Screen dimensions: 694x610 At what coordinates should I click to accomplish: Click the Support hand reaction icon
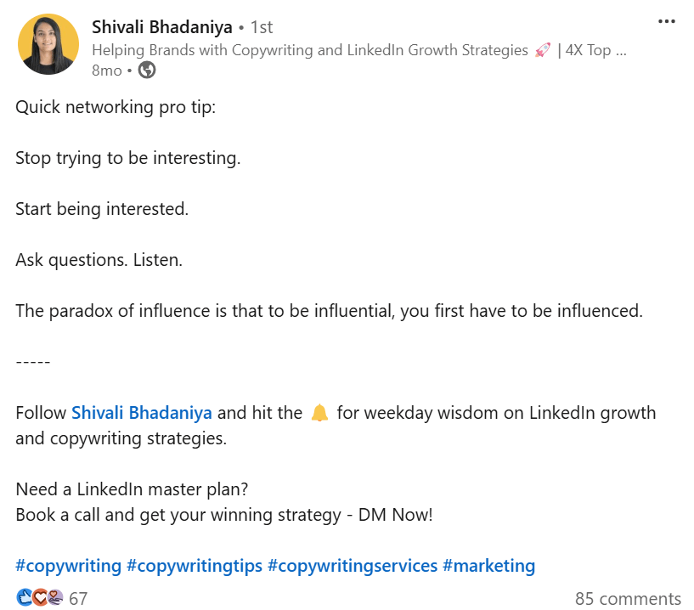point(54,597)
